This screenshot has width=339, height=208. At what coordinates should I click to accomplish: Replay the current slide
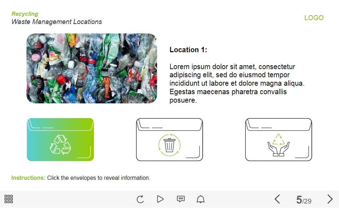coord(140,199)
